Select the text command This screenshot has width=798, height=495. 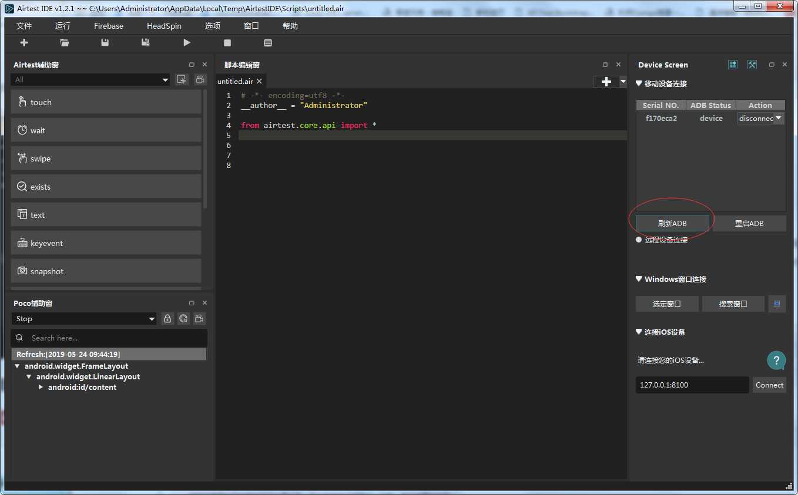coord(106,215)
